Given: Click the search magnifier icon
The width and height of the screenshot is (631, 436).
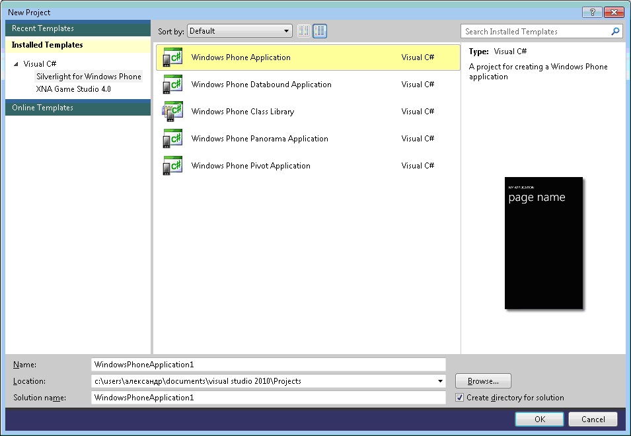Looking at the screenshot, I should [x=615, y=31].
